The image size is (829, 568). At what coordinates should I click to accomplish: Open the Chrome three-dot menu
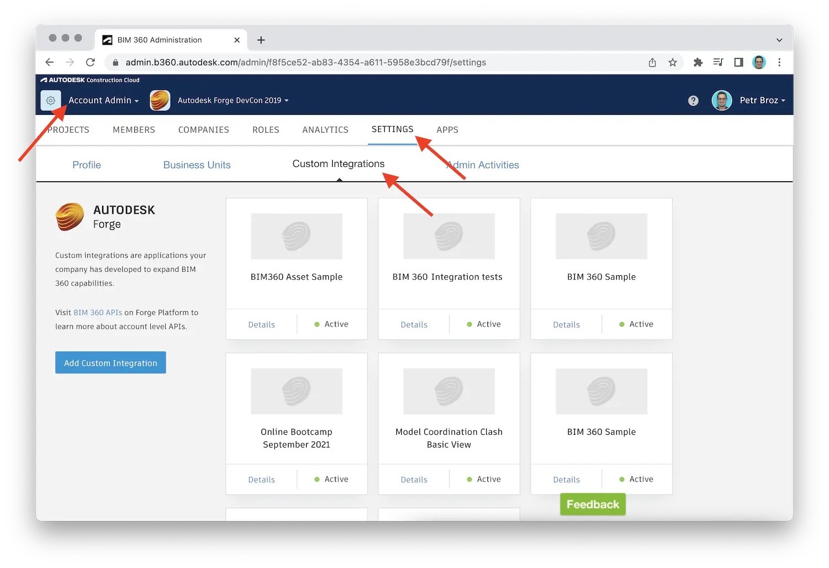(780, 62)
